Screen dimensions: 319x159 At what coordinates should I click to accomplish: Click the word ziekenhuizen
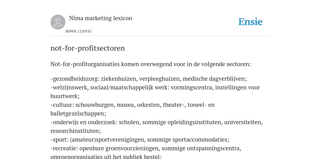point(119,79)
